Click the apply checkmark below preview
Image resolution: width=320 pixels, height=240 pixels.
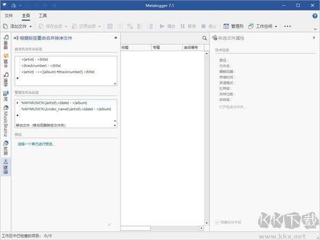(x=109, y=225)
